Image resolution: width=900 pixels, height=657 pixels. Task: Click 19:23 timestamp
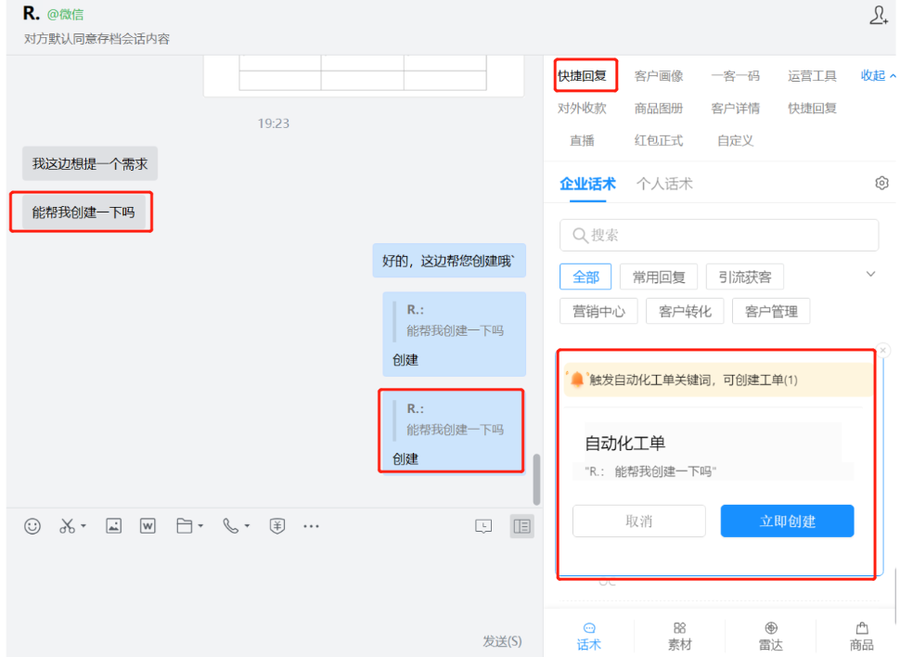tap(273, 123)
